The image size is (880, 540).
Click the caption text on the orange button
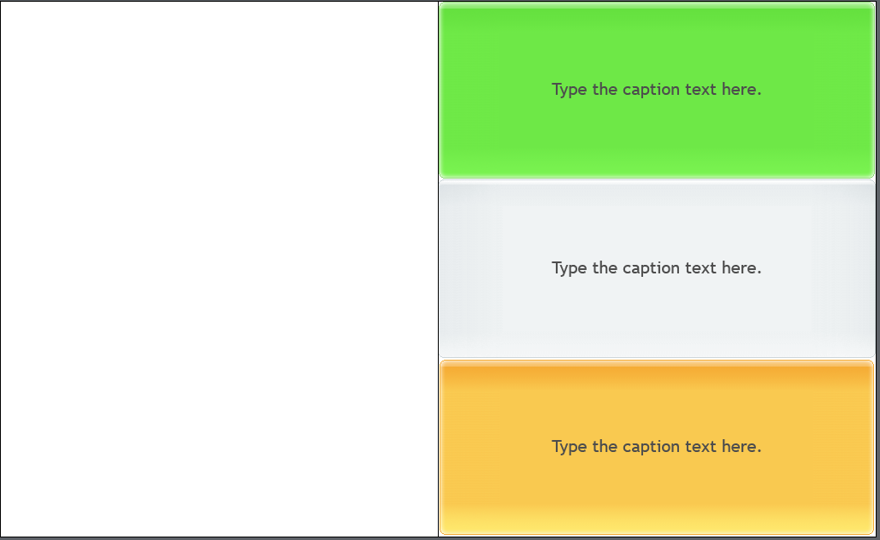tap(656, 447)
